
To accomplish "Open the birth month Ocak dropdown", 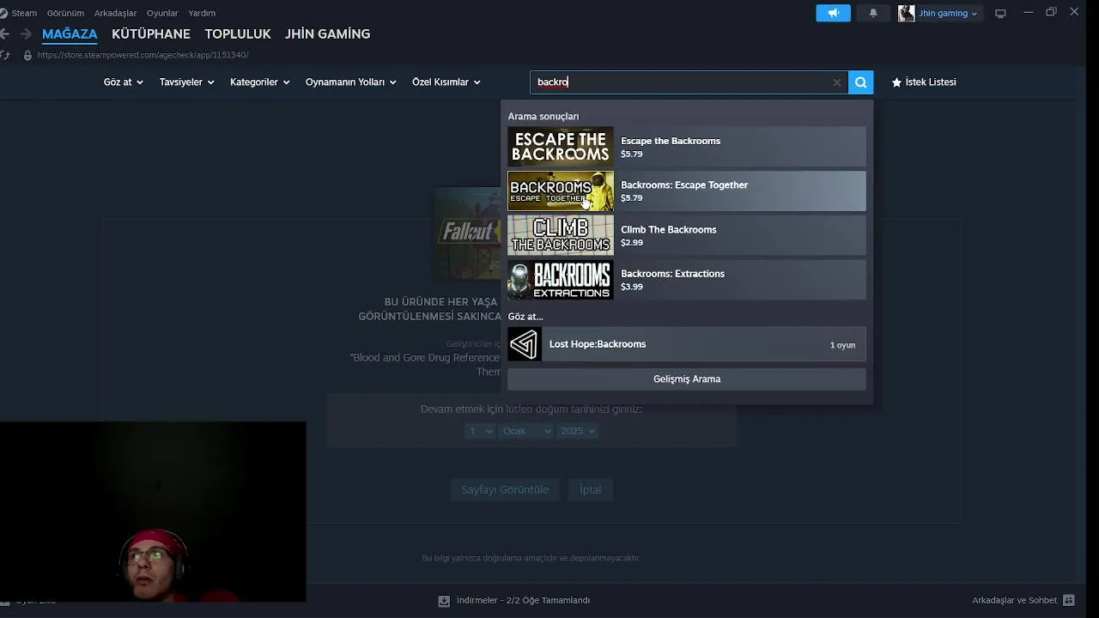I will pyautogui.click(x=526, y=431).
